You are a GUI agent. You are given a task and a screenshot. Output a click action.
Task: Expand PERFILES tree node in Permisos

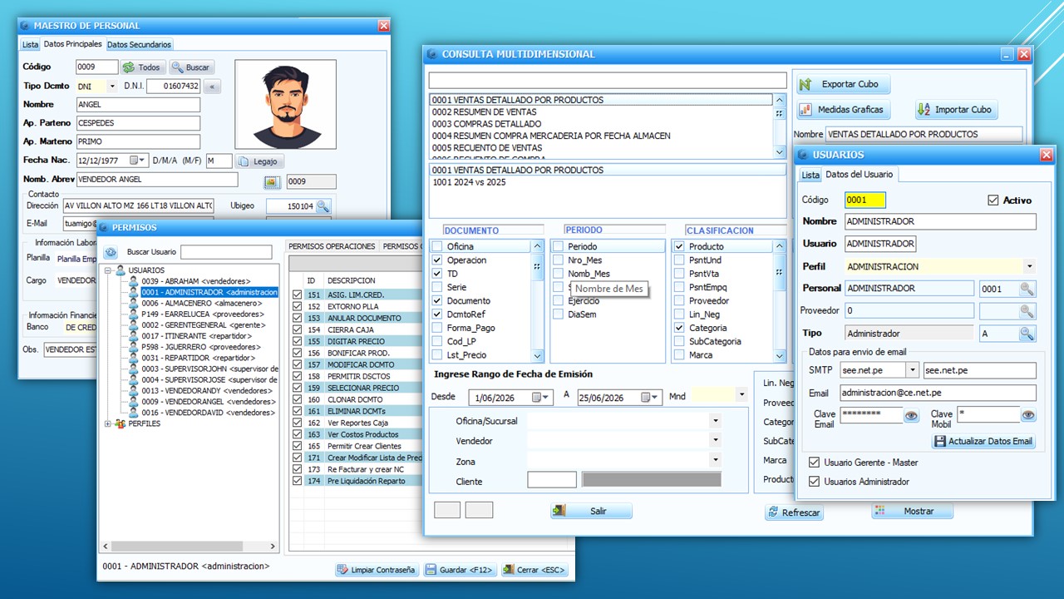click(107, 423)
